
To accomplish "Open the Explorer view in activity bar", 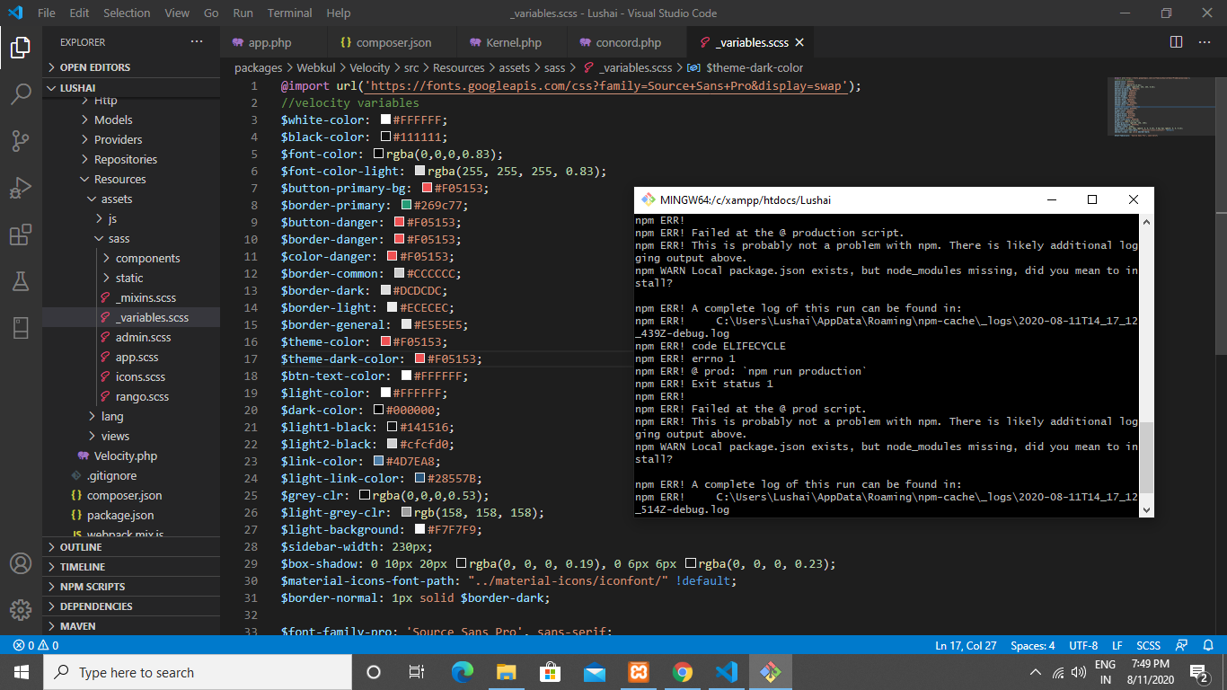I will pyautogui.click(x=21, y=47).
